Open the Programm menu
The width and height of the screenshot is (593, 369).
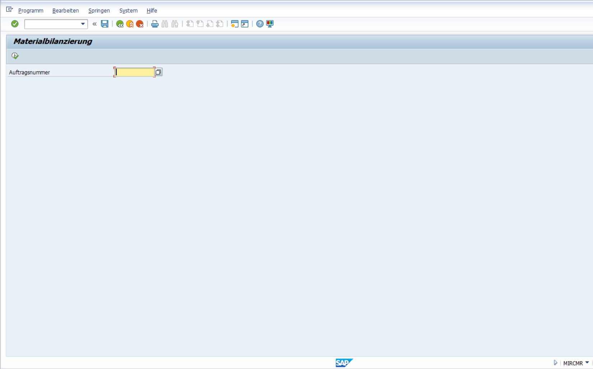[31, 10]
